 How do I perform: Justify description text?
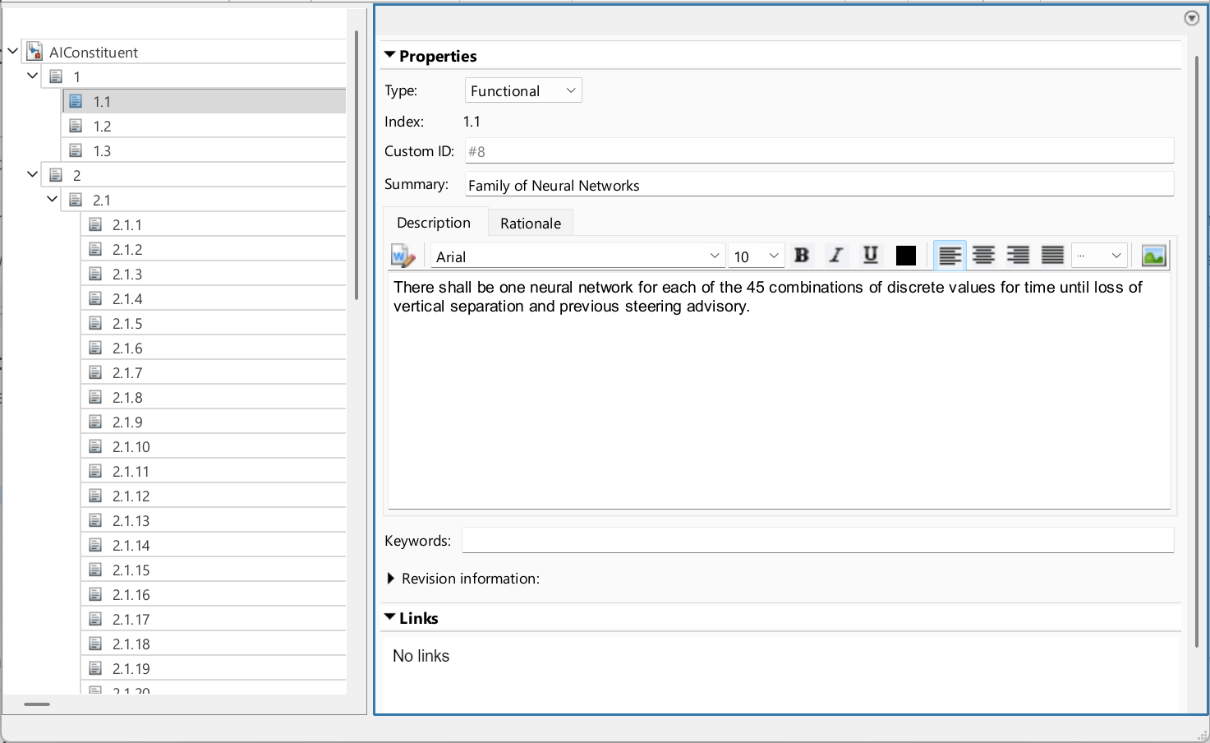tap(1053, 256)
